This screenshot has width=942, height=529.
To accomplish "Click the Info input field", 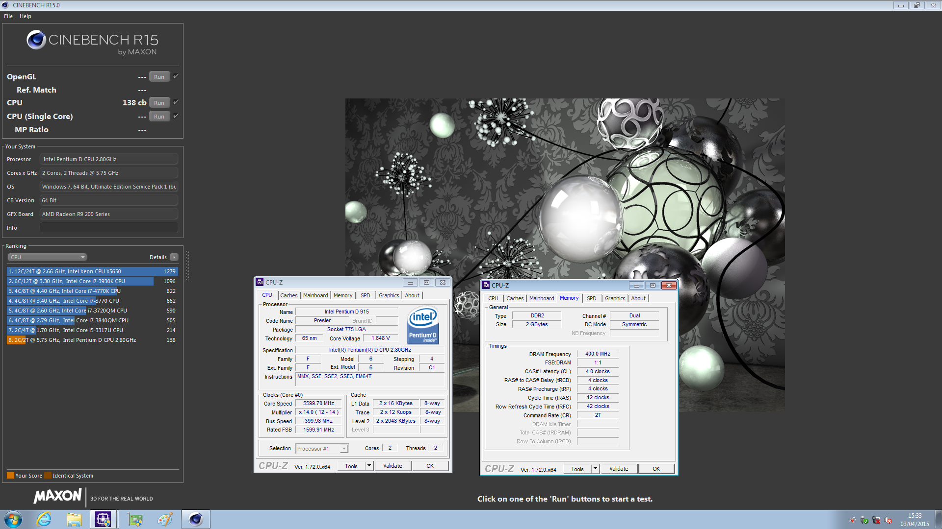I will (x=109, y=228).
